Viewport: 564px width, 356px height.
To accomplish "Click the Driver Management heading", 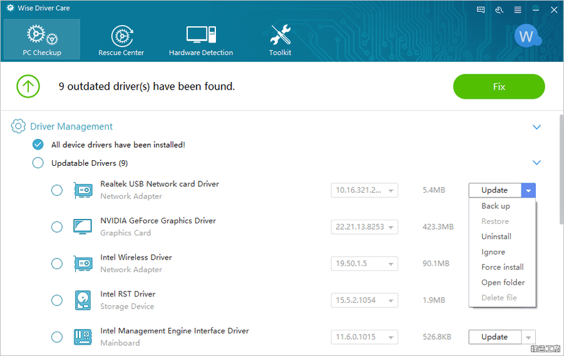I will pyautogui.click(x=71, y=126).
